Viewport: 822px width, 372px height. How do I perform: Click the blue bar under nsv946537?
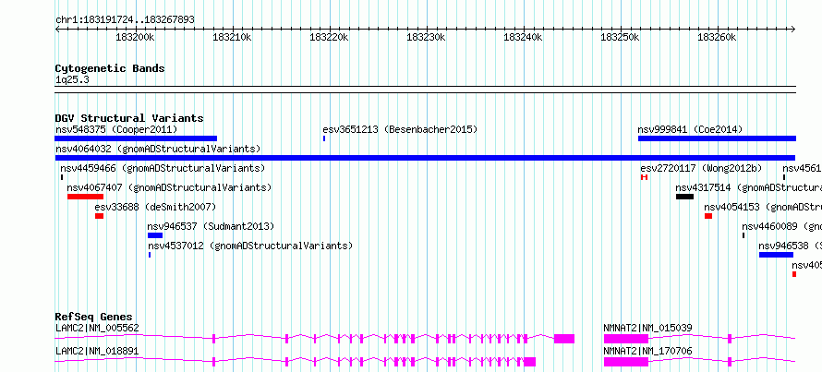(x=155, y=235)
